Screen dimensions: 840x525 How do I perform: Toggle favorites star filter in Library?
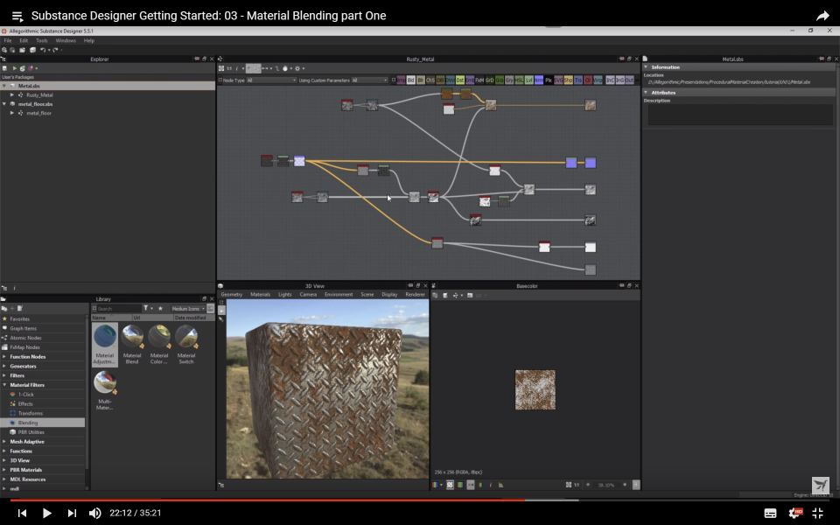(160, 309)
